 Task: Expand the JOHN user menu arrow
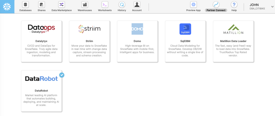(x=272, y=7)
